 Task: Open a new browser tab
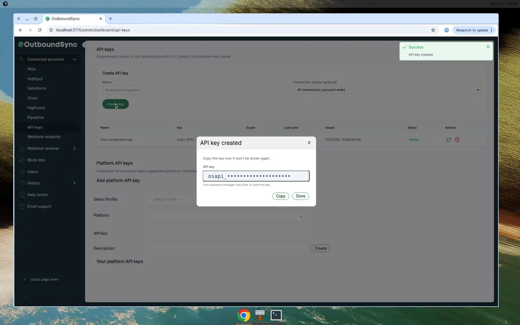coord(110,19)
